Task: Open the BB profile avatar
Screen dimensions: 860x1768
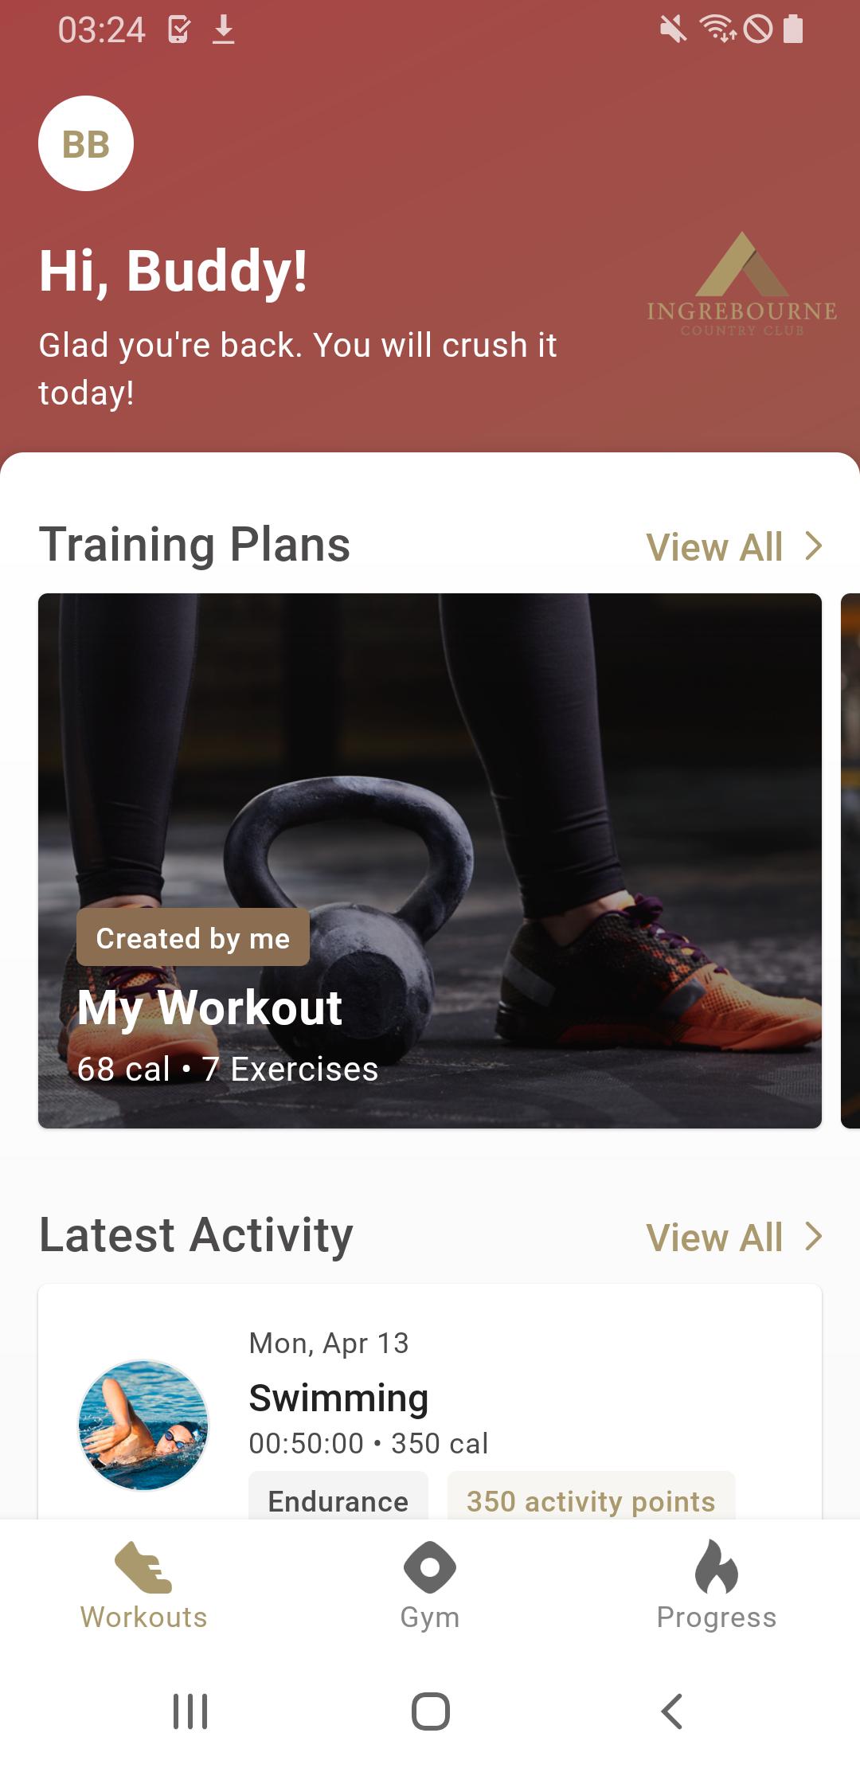Action: (x=86, y=143)
